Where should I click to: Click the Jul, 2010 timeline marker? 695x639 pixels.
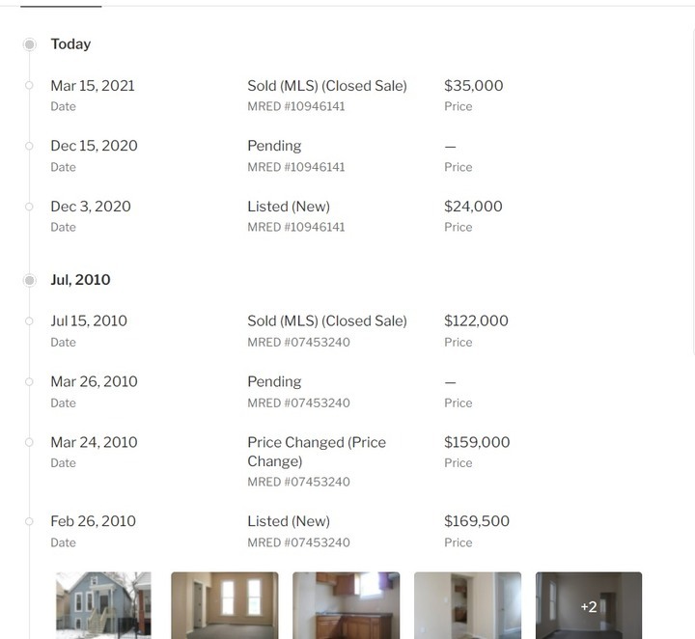(x=30, y=280)
